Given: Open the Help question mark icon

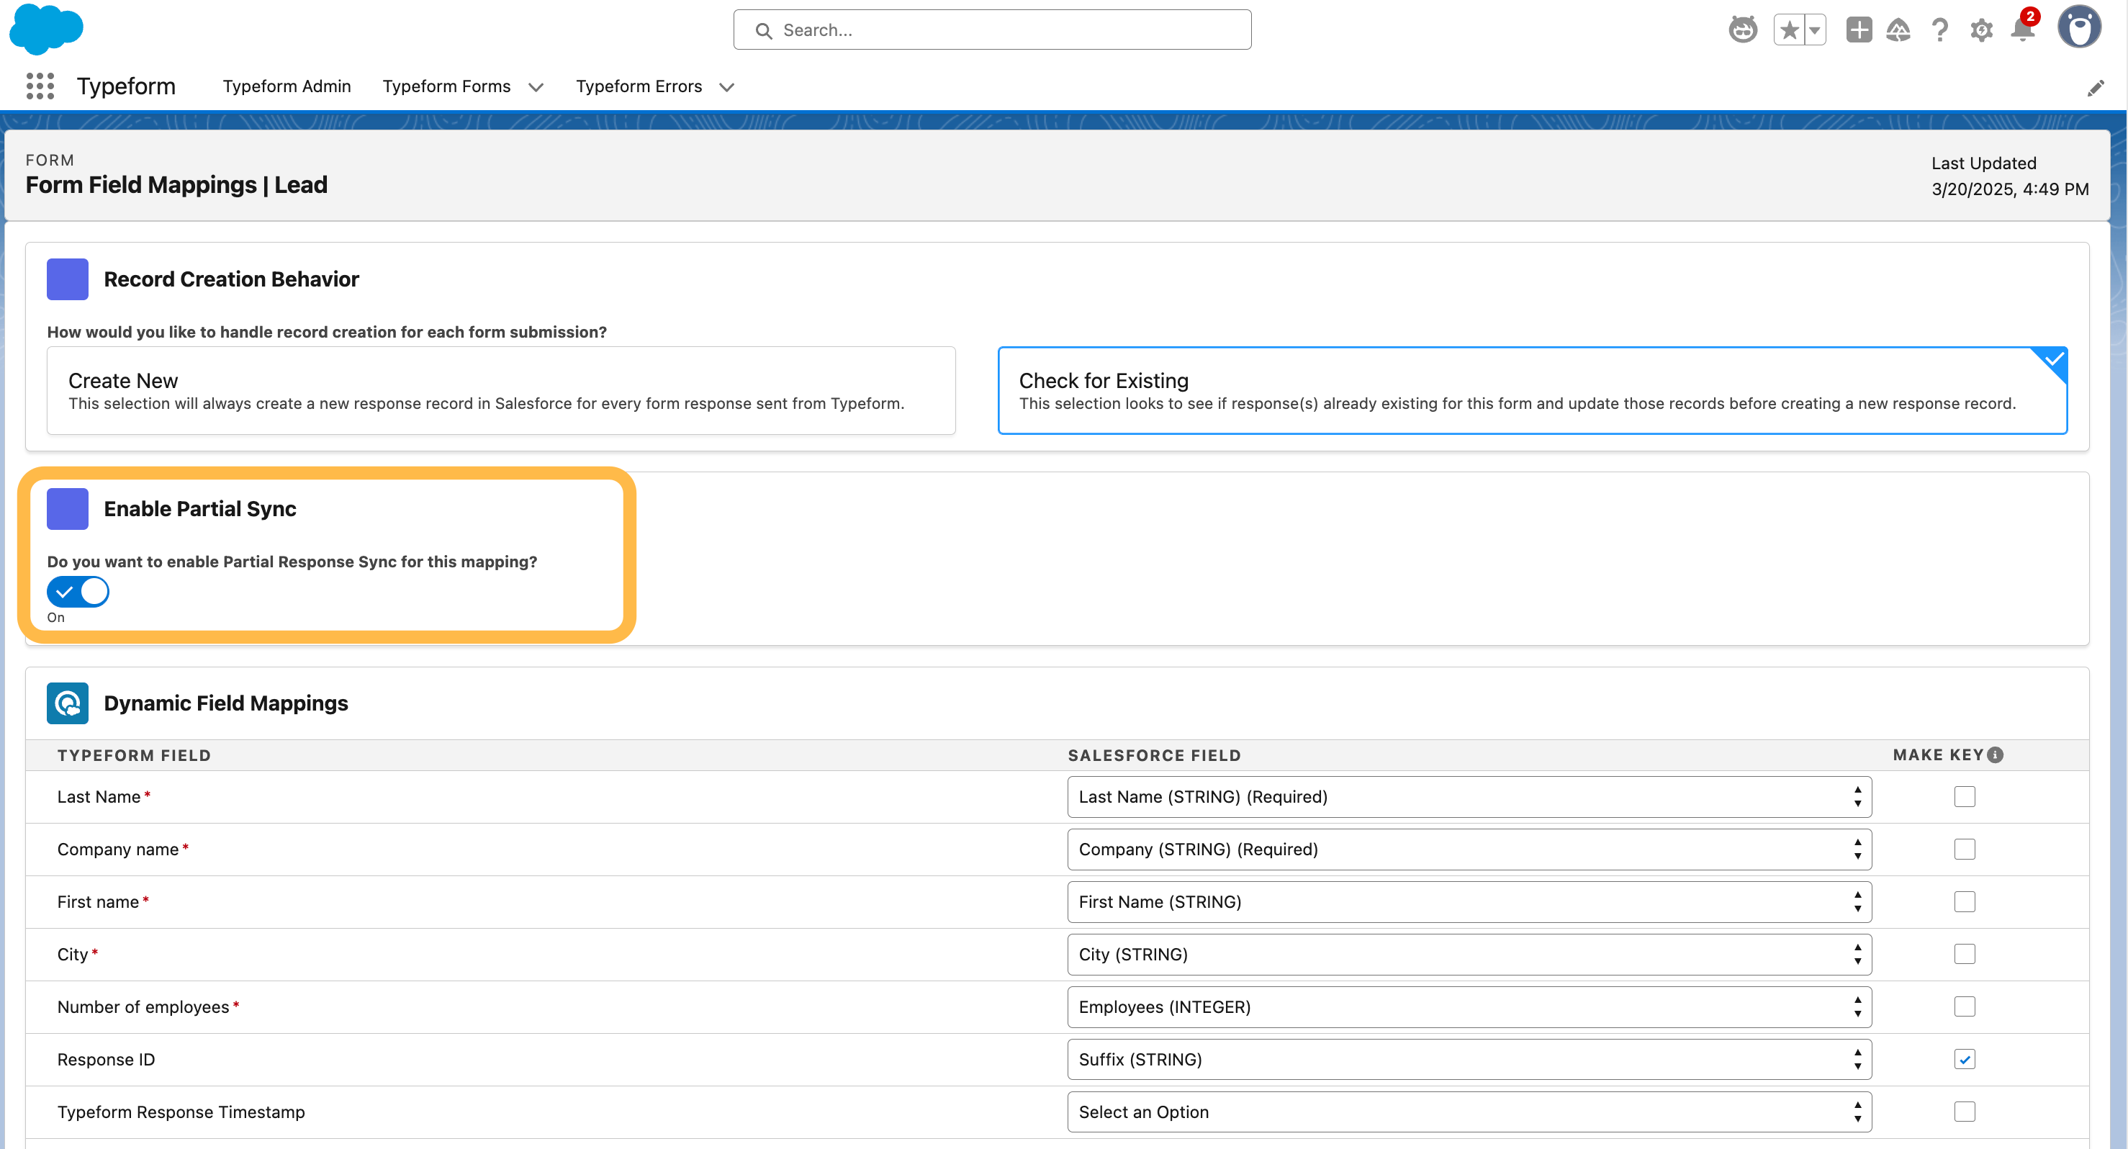Looking at the screenshot, I should 1939,30.
